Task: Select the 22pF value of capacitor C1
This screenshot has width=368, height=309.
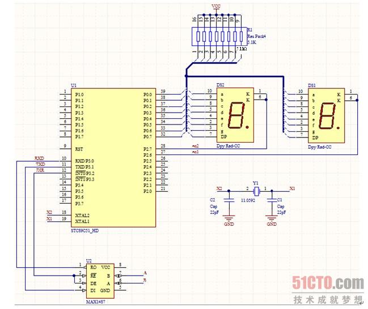Action: tap(281, 212)
